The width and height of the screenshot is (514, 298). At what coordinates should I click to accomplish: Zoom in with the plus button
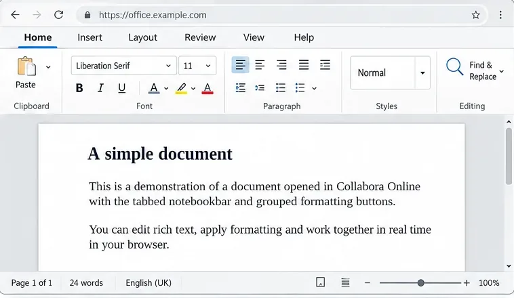click(x=467, y=283)
